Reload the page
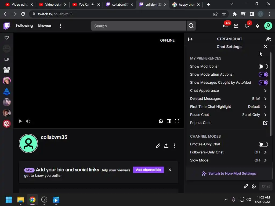Viewport: 275px width, 206px height. (x=23, y=14)
